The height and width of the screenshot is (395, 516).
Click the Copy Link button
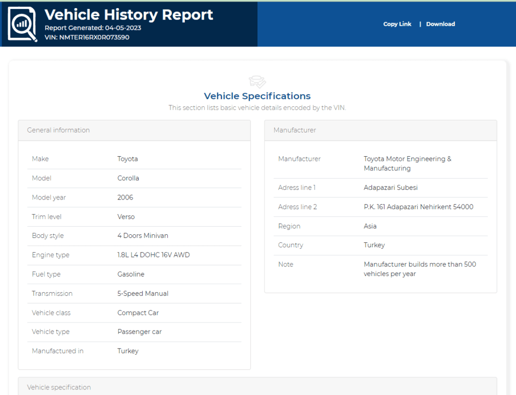pos(397,24)
